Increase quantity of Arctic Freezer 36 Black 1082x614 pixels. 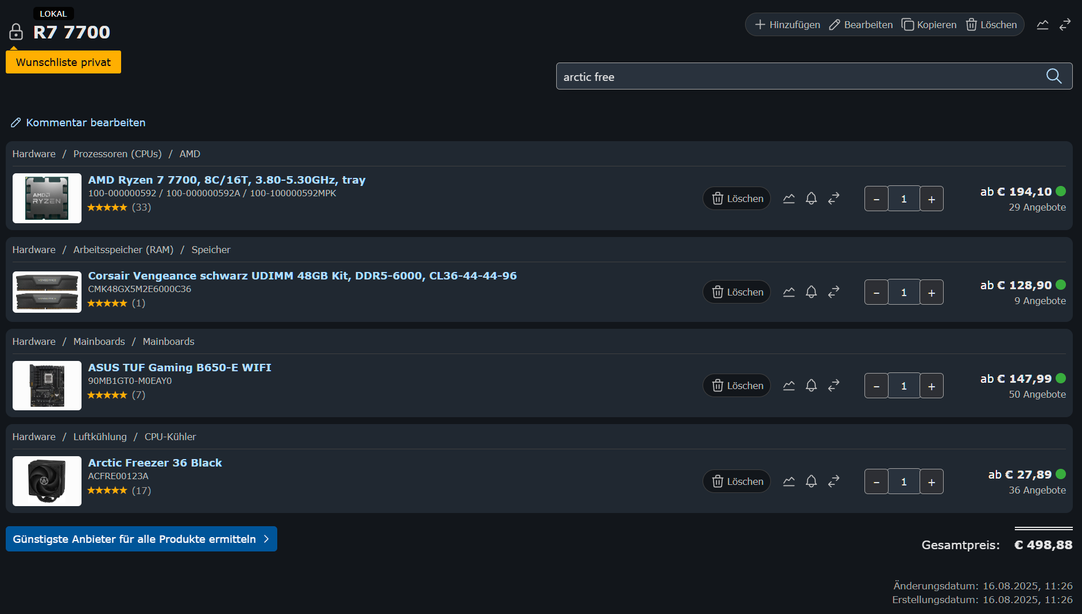tap(932, 481)
